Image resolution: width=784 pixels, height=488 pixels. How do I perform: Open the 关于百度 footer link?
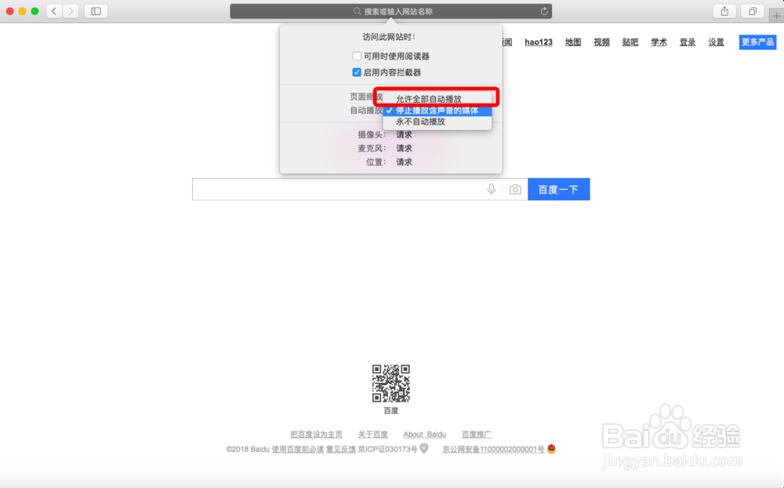click(x=372, y=434)
